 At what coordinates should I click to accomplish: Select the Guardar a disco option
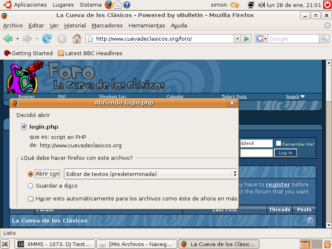click(x=30, y=186)
